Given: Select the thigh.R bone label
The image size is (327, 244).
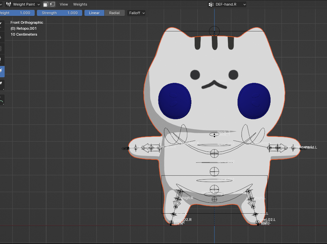Looking at the screenshot, I should (x=187, y=198).
